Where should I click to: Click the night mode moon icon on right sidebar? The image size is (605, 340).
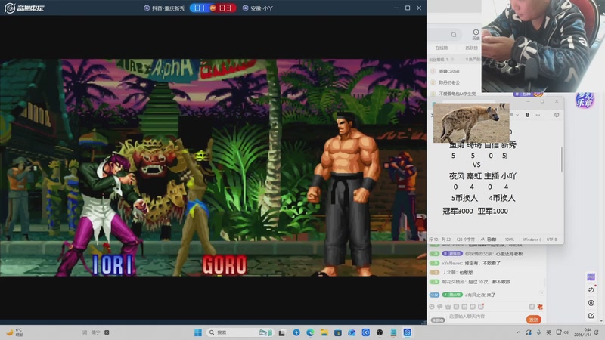[591, 290]
